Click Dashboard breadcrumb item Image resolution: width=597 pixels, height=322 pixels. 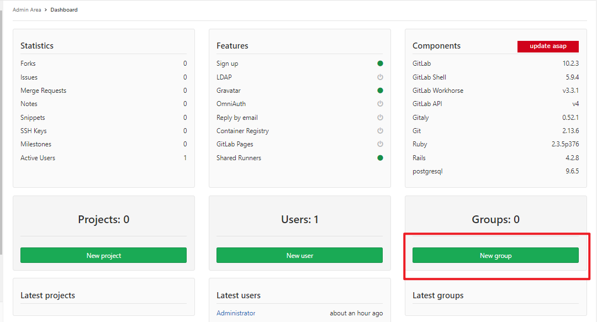64,10
